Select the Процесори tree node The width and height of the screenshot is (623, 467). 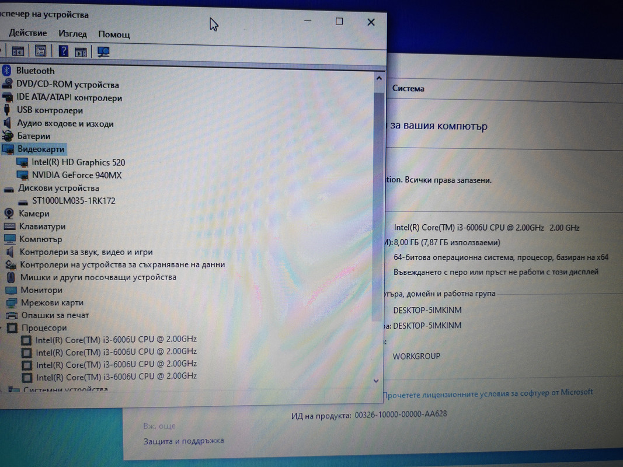click(44, 328)
